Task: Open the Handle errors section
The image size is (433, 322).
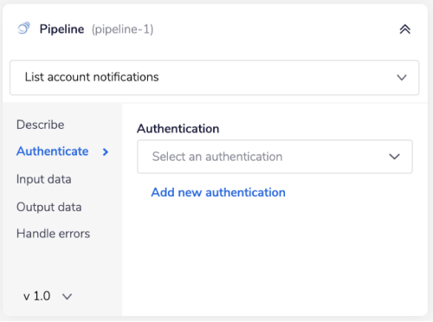Action: point(54,234)
